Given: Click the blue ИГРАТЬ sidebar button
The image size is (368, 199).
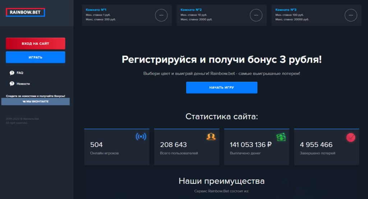Looking at the screenshot, I should (36, 57).
